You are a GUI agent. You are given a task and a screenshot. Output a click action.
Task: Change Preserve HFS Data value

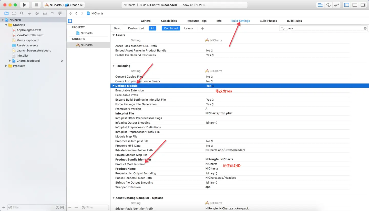[210, 146]
